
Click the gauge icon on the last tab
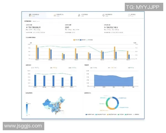[x=129, y=16]
